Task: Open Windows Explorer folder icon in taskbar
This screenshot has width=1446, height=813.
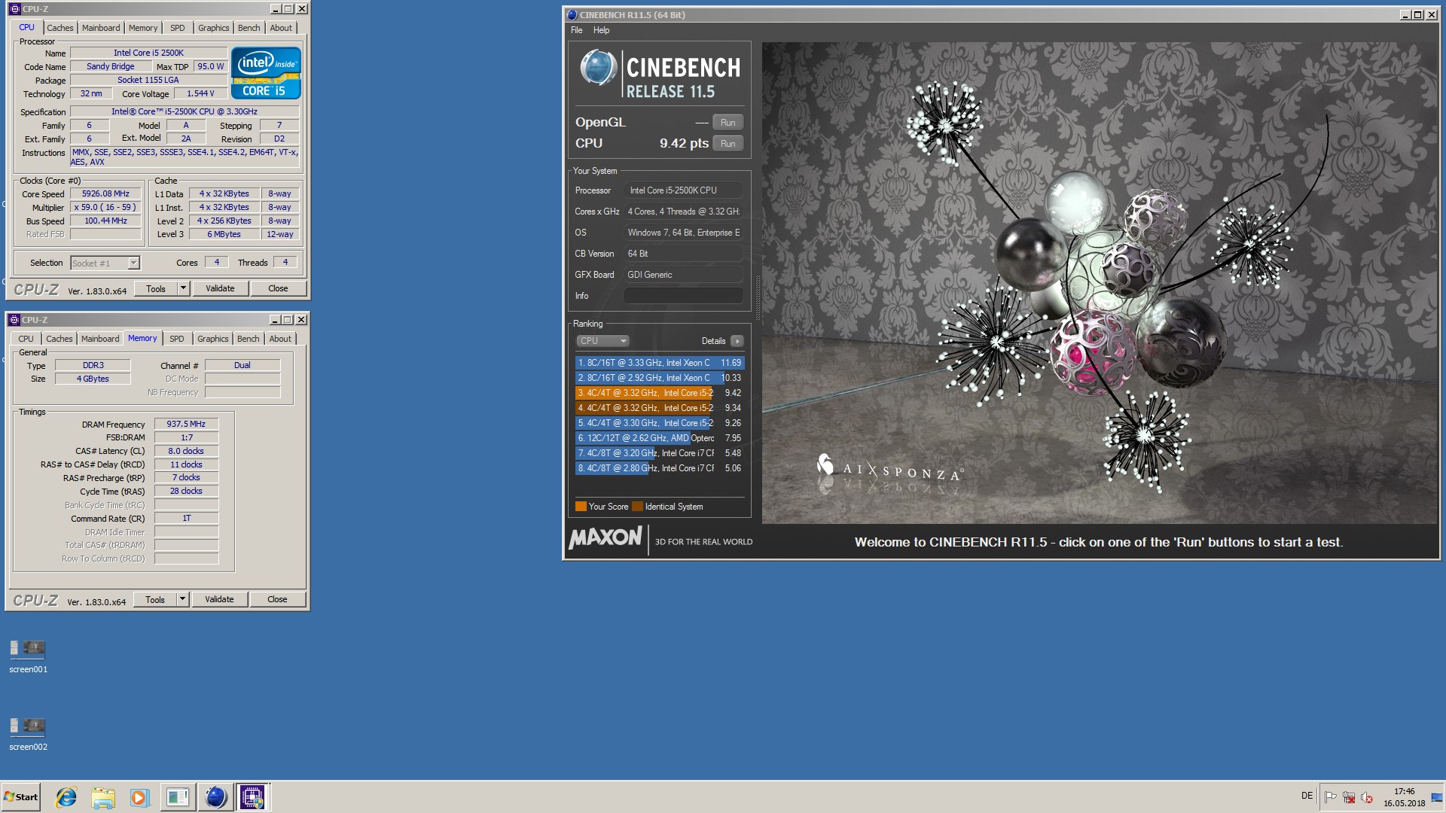Action: 103,797
